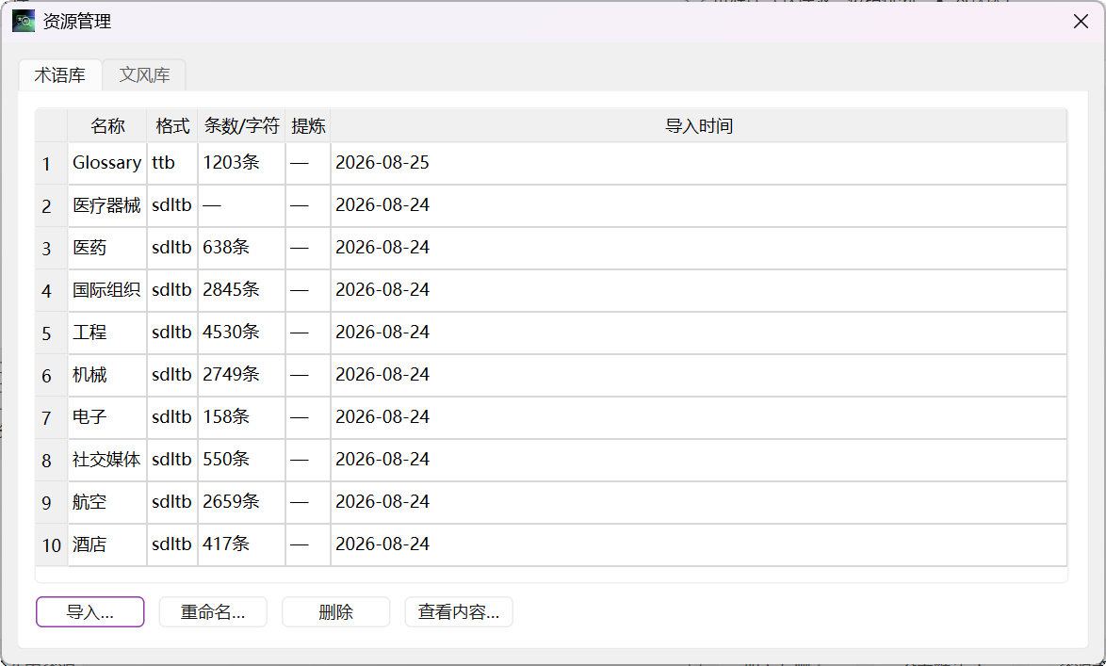
Task: Click the 导入时间 column header
Action: click(x=698, y=125)
